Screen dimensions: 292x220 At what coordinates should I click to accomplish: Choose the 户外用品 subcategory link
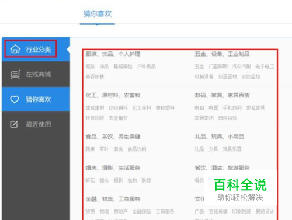(x=147, y=67)
